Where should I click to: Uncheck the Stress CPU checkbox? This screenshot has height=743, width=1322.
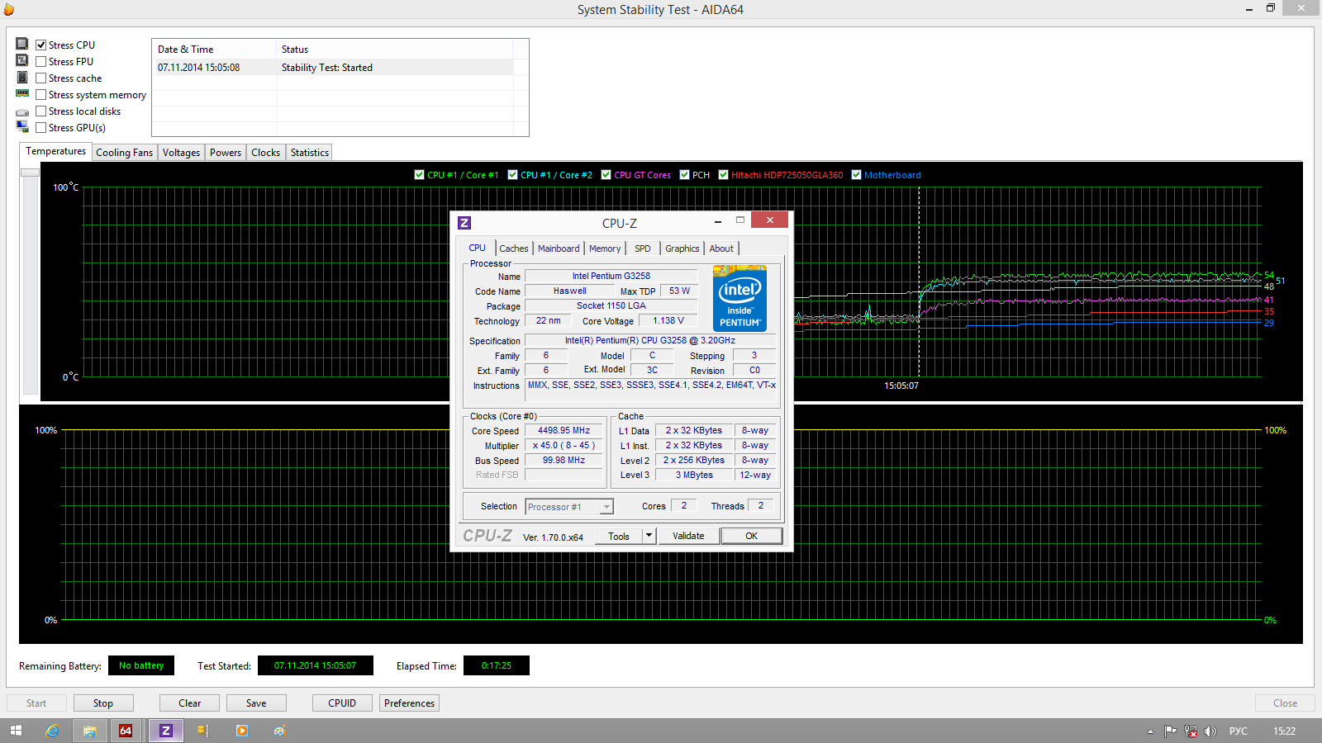tap(40, 45)
